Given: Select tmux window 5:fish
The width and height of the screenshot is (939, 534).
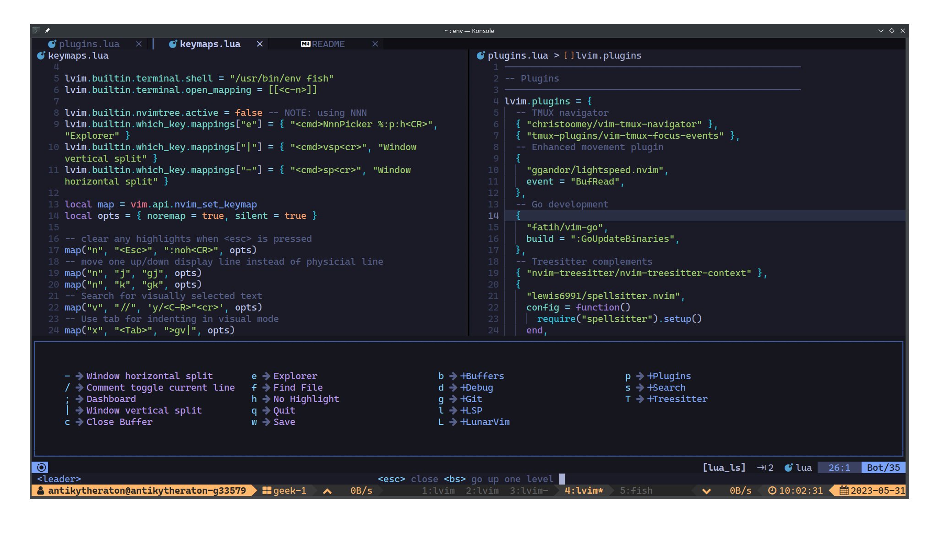Looking at the screenshot, I should pos(636,490).
